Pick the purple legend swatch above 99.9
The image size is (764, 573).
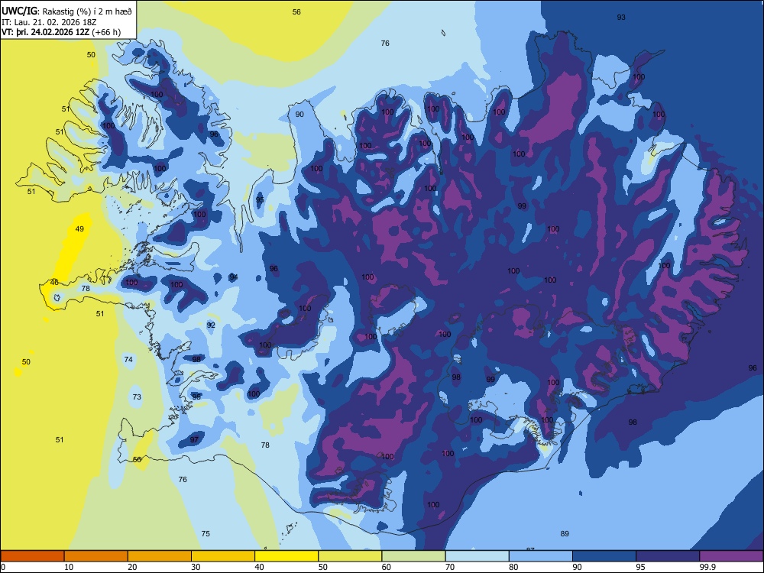pyautogui.click(x=731, y=556)
